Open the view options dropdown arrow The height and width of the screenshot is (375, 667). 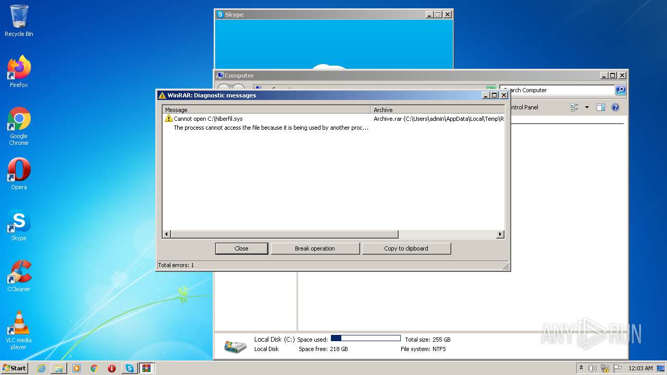(x=587, y=107)
